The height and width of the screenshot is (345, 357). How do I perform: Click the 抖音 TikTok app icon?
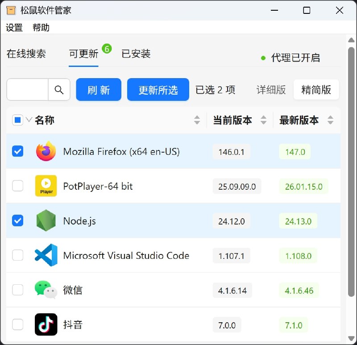point(46,324)
